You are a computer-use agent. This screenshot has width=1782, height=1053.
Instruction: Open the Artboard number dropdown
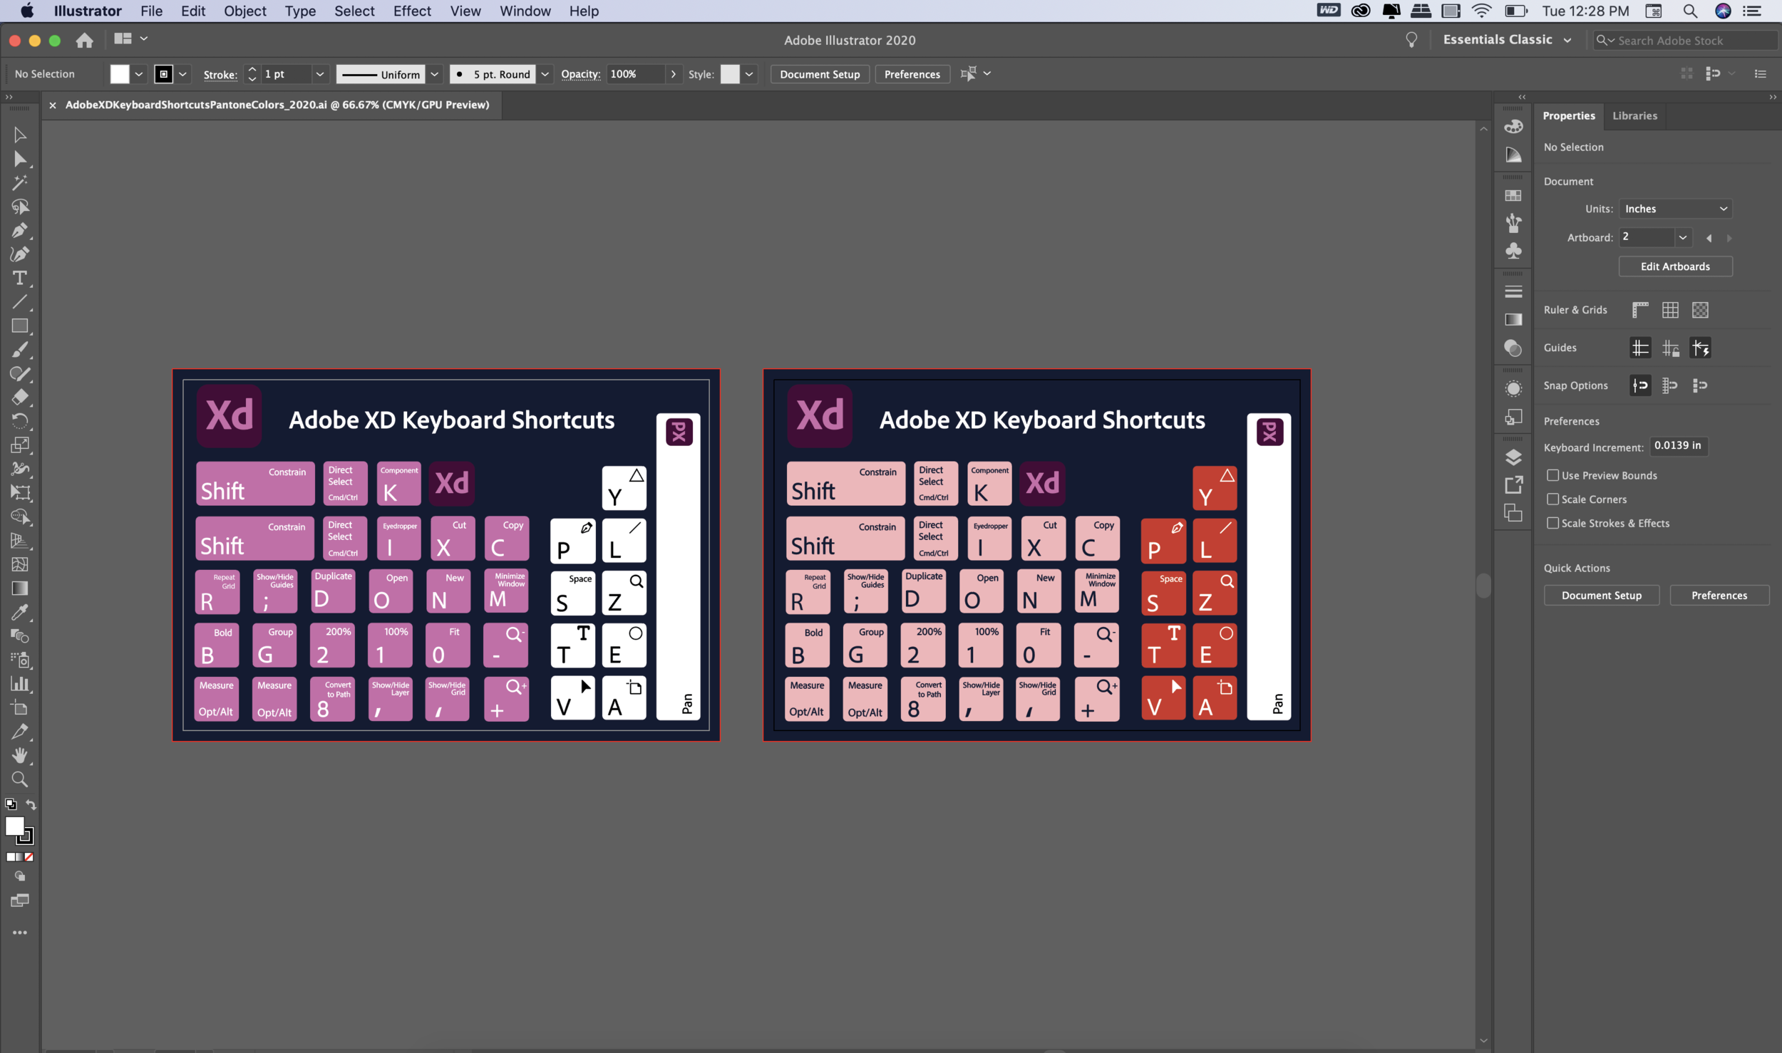(1682, 237)
